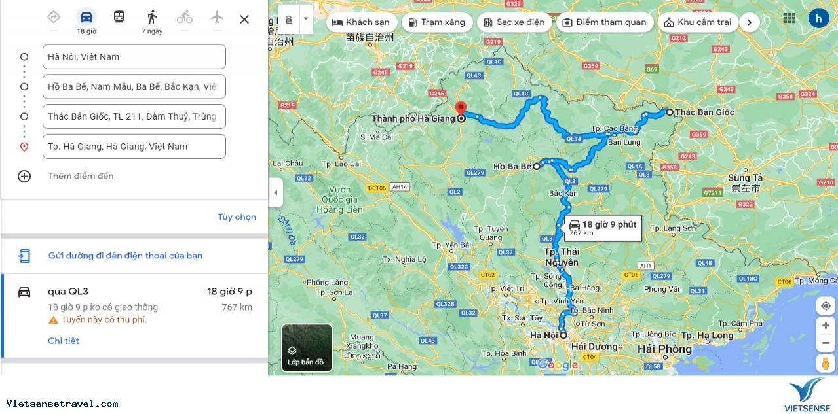Zoom out on the map
The height and width of the screenshot is (414, 838).
point(826,343)
